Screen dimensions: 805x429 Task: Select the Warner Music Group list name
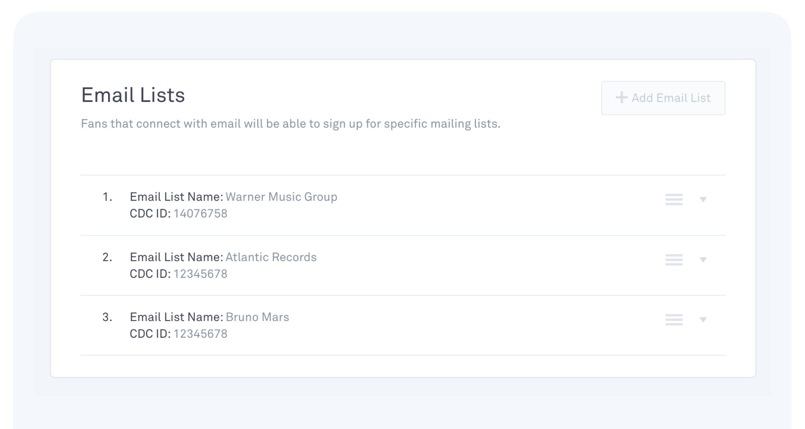(281, 197)
